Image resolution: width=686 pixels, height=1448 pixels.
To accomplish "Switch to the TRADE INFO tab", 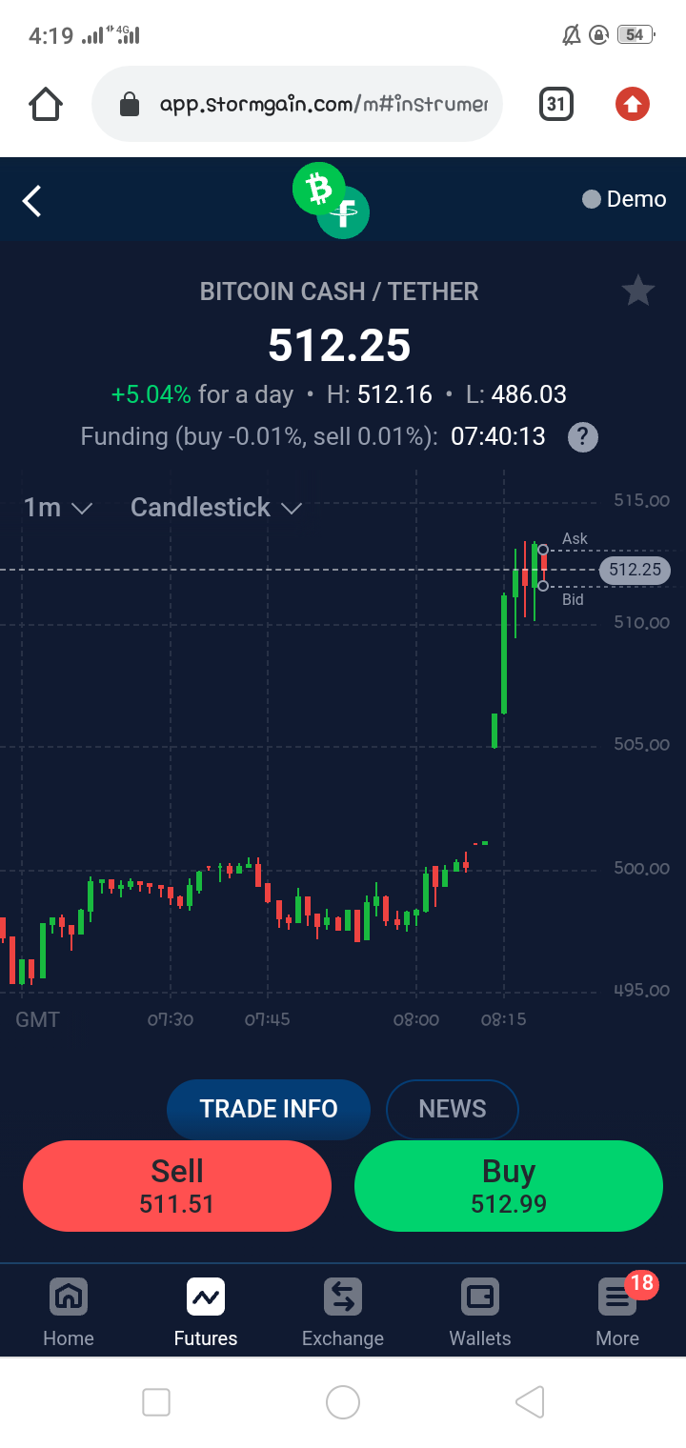I will pyautogui.click(x=268, y=1109).
